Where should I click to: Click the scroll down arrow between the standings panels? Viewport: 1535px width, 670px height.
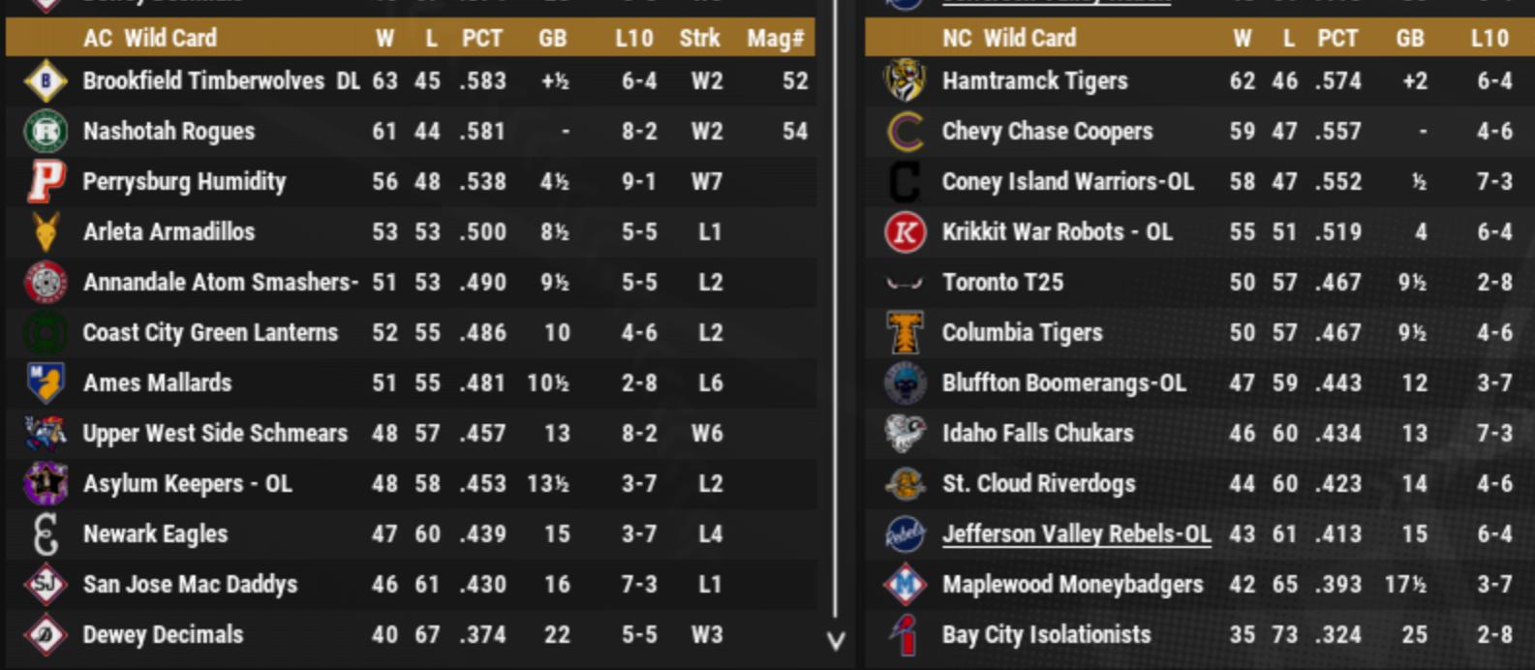tap(836, 641)
